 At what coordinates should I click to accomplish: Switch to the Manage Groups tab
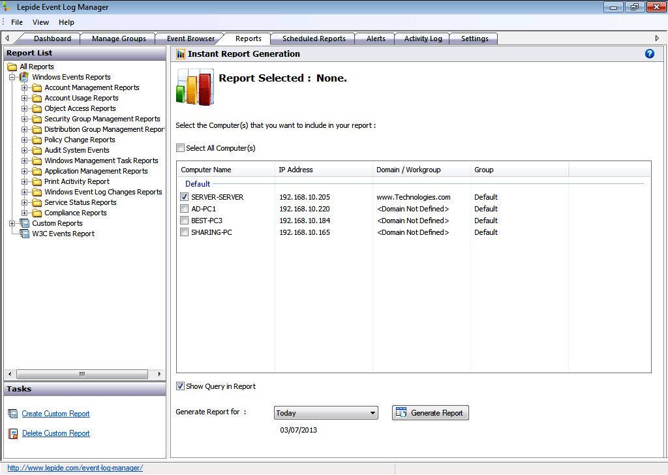click(x=119, y=38)
